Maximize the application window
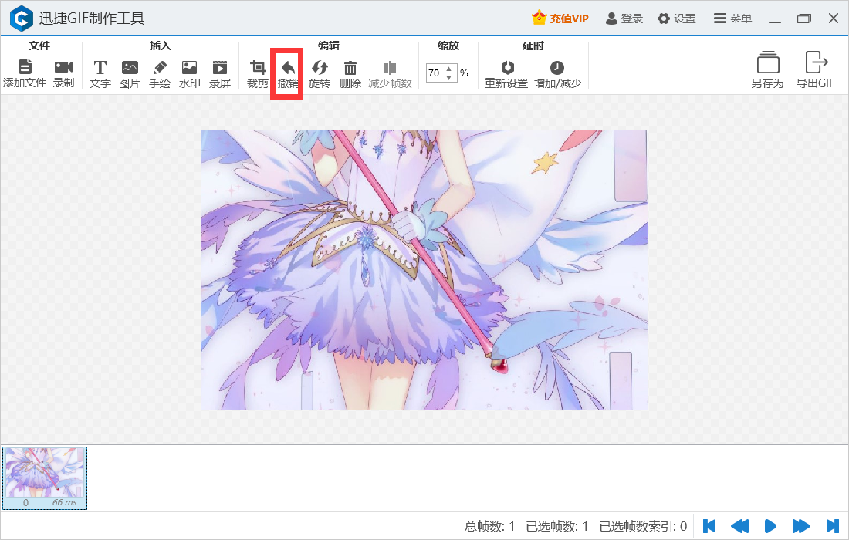 pyautogui.click(x=804, y=19)
